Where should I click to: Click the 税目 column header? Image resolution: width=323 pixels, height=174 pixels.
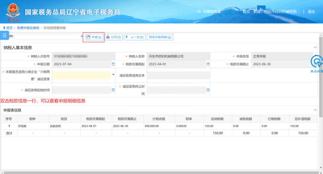point(64,119)
